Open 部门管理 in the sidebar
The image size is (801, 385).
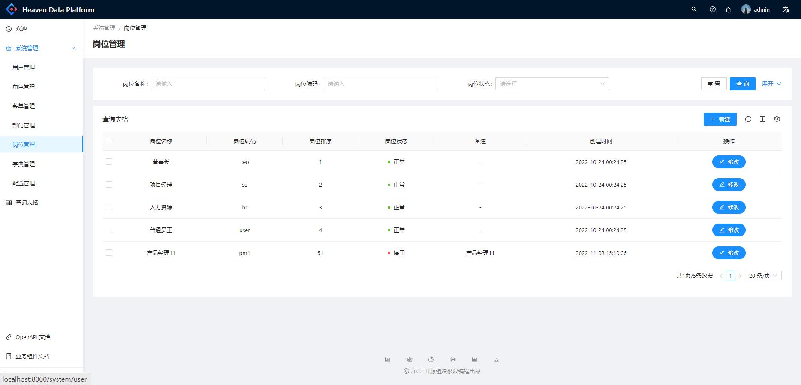(x=42, y=125)
